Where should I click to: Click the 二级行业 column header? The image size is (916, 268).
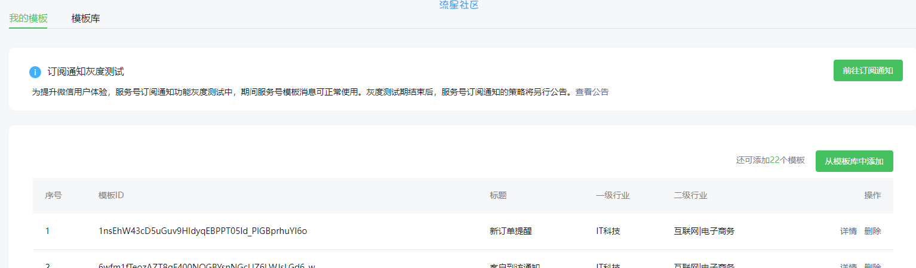690,195
